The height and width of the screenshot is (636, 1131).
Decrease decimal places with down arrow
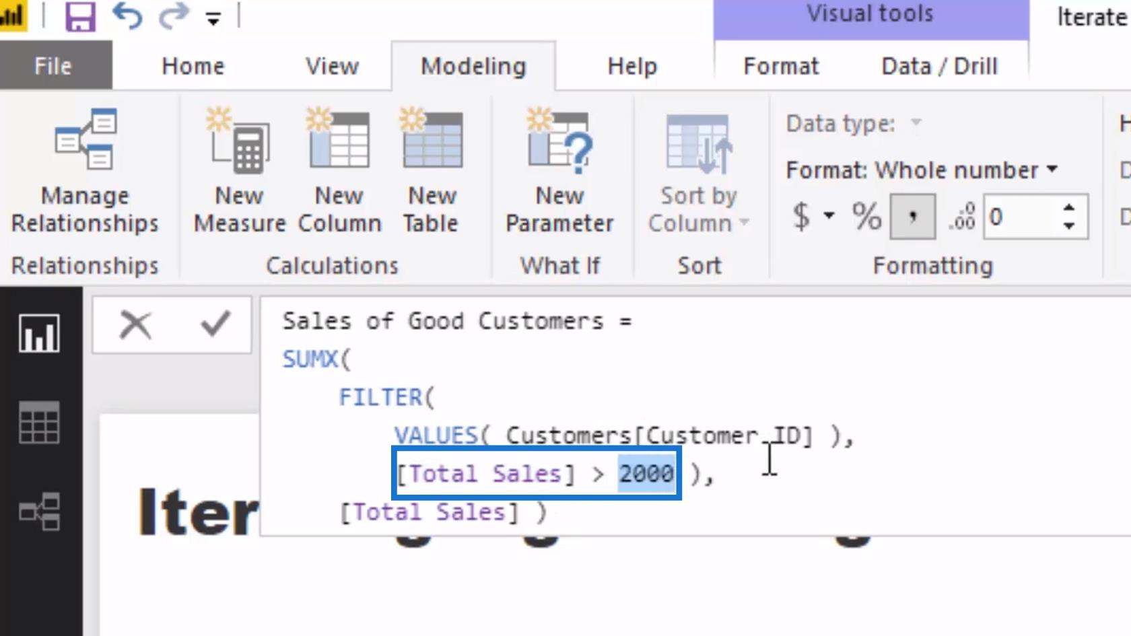[1069, 226]
